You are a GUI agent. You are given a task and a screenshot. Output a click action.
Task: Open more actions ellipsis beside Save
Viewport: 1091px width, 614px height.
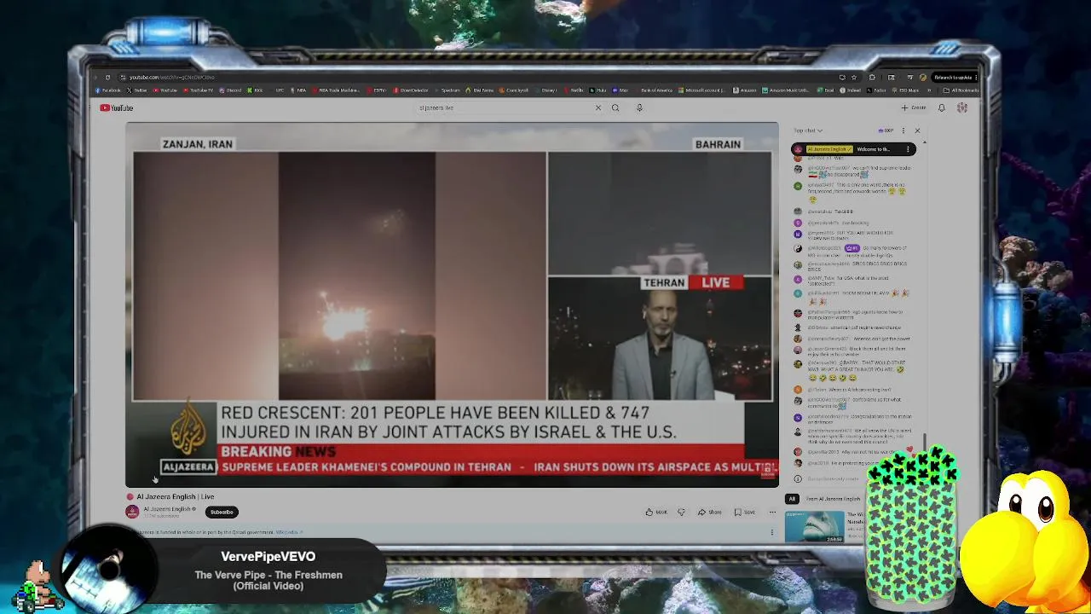click(x=772, y=513)
